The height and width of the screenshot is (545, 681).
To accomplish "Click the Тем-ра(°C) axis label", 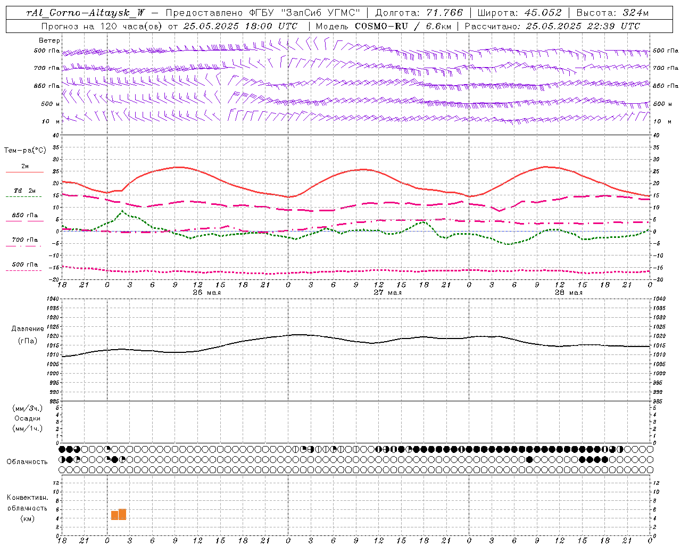I will pos(25,151).
